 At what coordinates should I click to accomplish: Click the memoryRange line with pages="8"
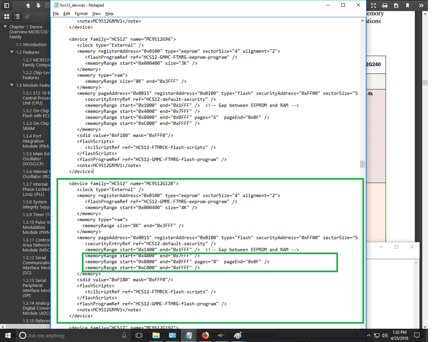tap(177, 262)
